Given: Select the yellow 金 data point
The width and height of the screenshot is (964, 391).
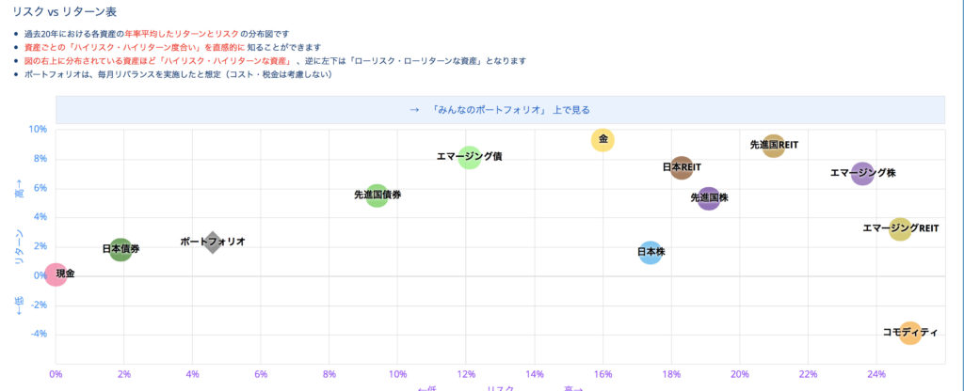Looking at the screenshot, I should click(x=603, y=140).
